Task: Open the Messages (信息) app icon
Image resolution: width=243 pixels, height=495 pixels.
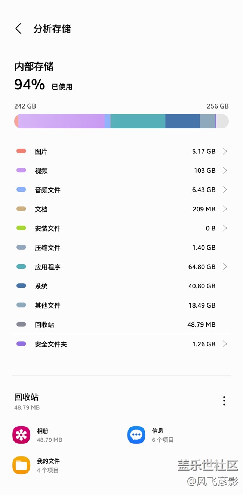Action: pos(136,435)
